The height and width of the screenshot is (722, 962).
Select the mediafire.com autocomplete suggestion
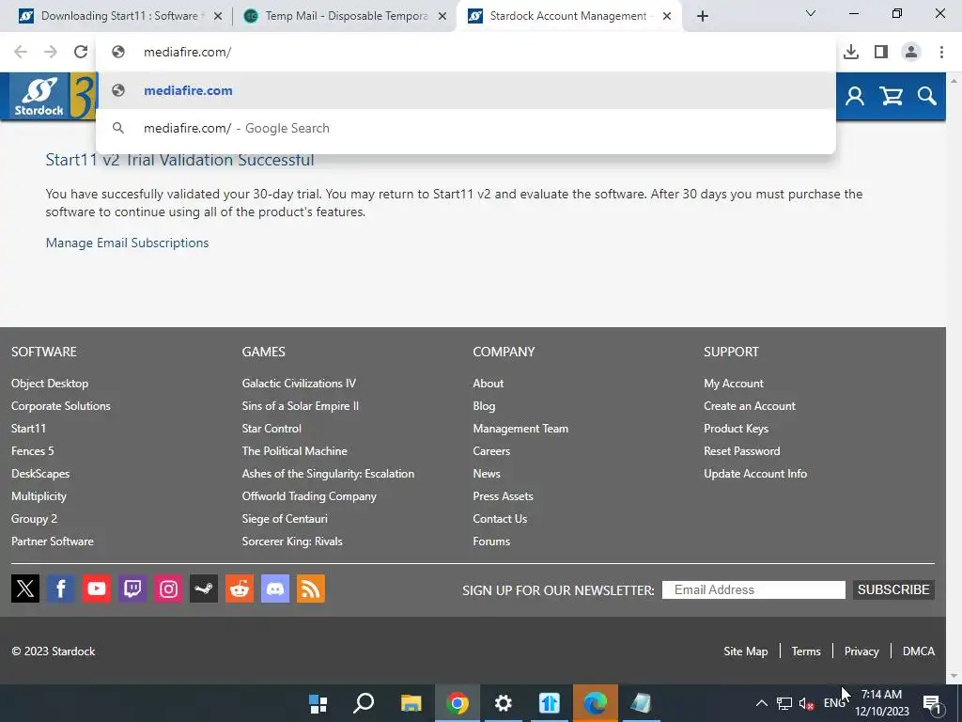pyautogui.click(x=466, y=90)
